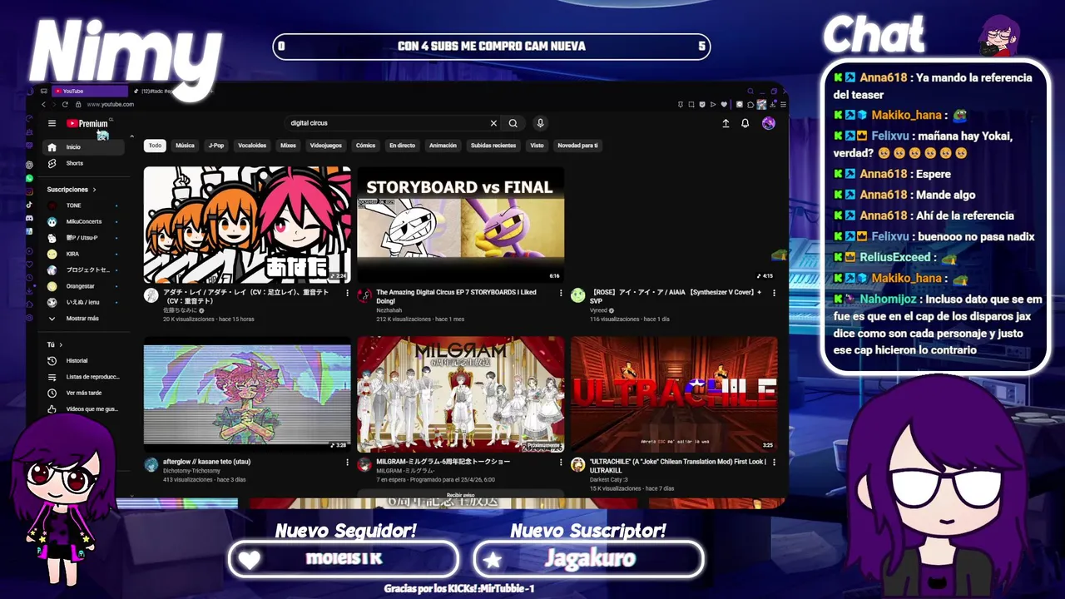Go to Inicio in YouTube sidebar
The height and width of the screenshot is (599, 1065).
pyautogui.click(x=83, y=147)
